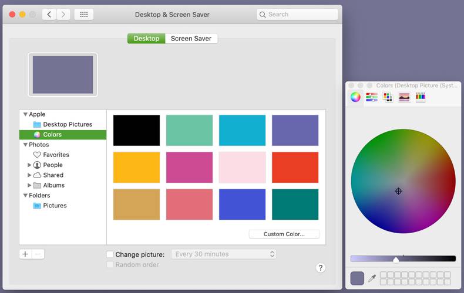Show all preferences grid button
This screenshot has width=464, height=293.
[x=84, y=14]
